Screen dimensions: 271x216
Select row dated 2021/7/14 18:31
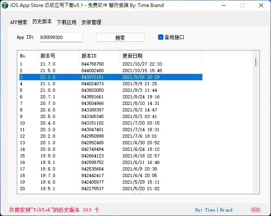(110, 130)
